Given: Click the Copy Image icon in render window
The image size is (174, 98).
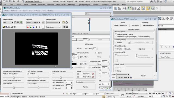Looking at the screenshot, I should 7,27.
